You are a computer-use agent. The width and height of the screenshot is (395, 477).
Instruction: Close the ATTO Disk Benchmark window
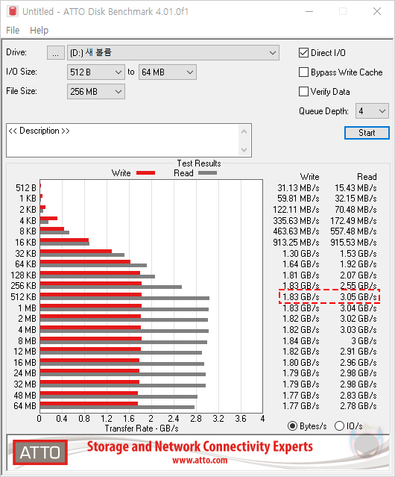[x=377, y=11]
